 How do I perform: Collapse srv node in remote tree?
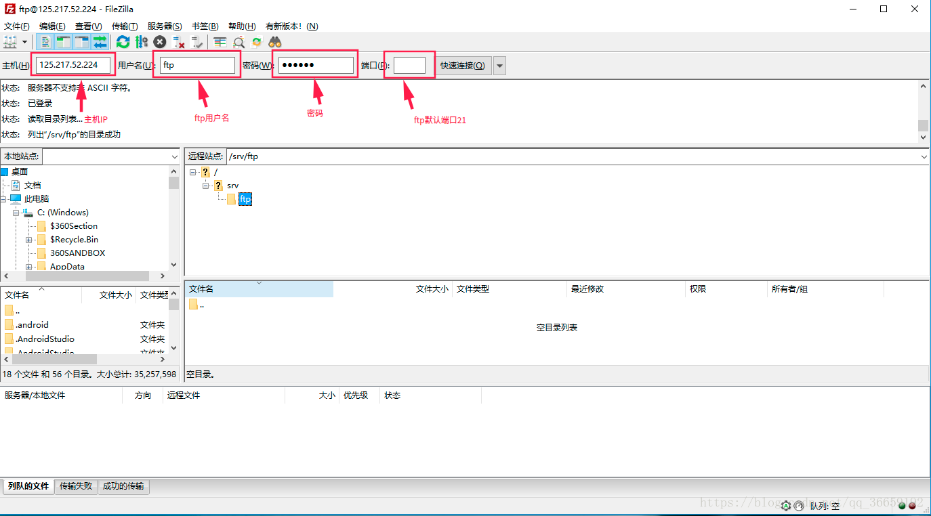coord(205,186)
